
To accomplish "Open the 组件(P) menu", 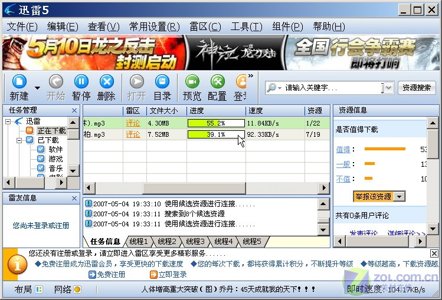I will click(287, 27).
